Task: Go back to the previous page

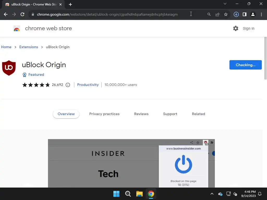Action: (6, 15)
